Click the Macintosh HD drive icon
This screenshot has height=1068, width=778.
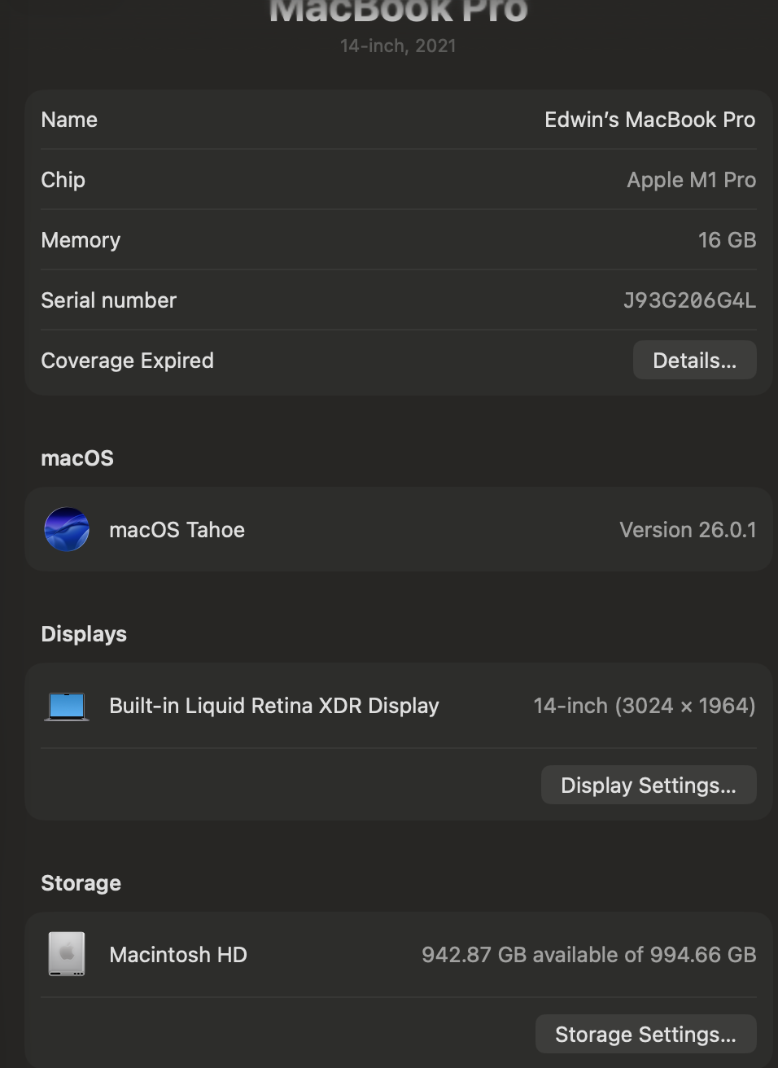67,953
